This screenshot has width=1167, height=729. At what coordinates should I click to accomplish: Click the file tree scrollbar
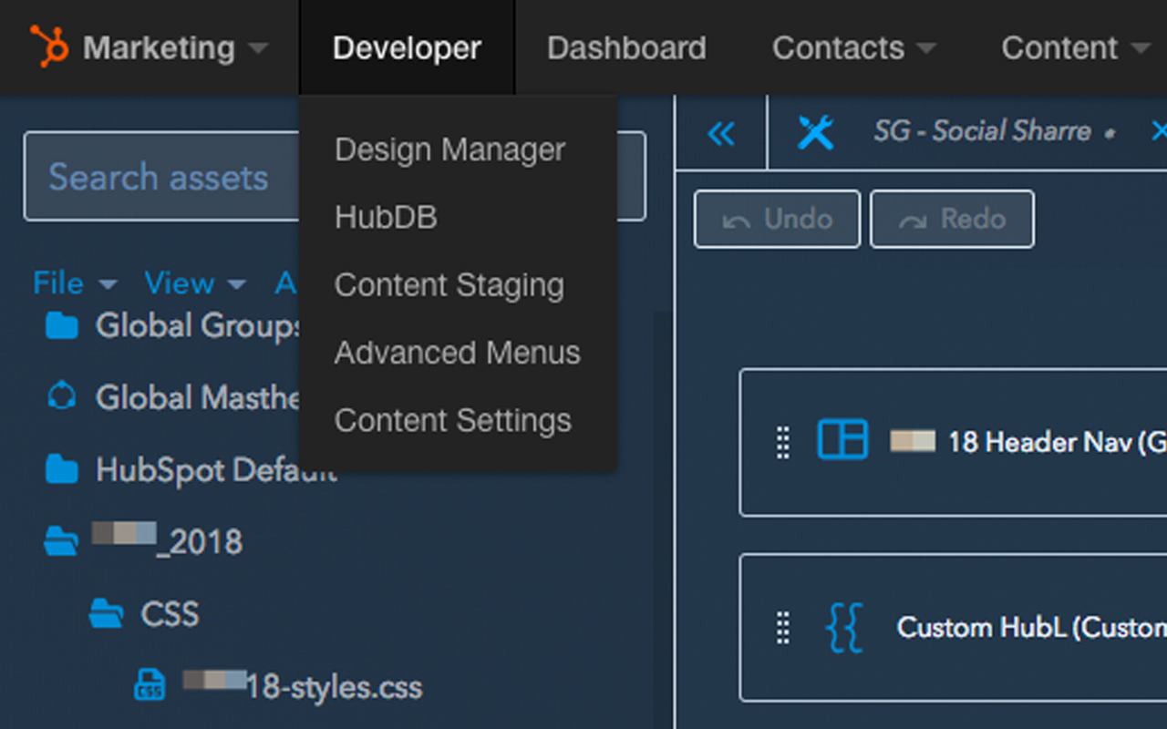(x=663, y=519)
